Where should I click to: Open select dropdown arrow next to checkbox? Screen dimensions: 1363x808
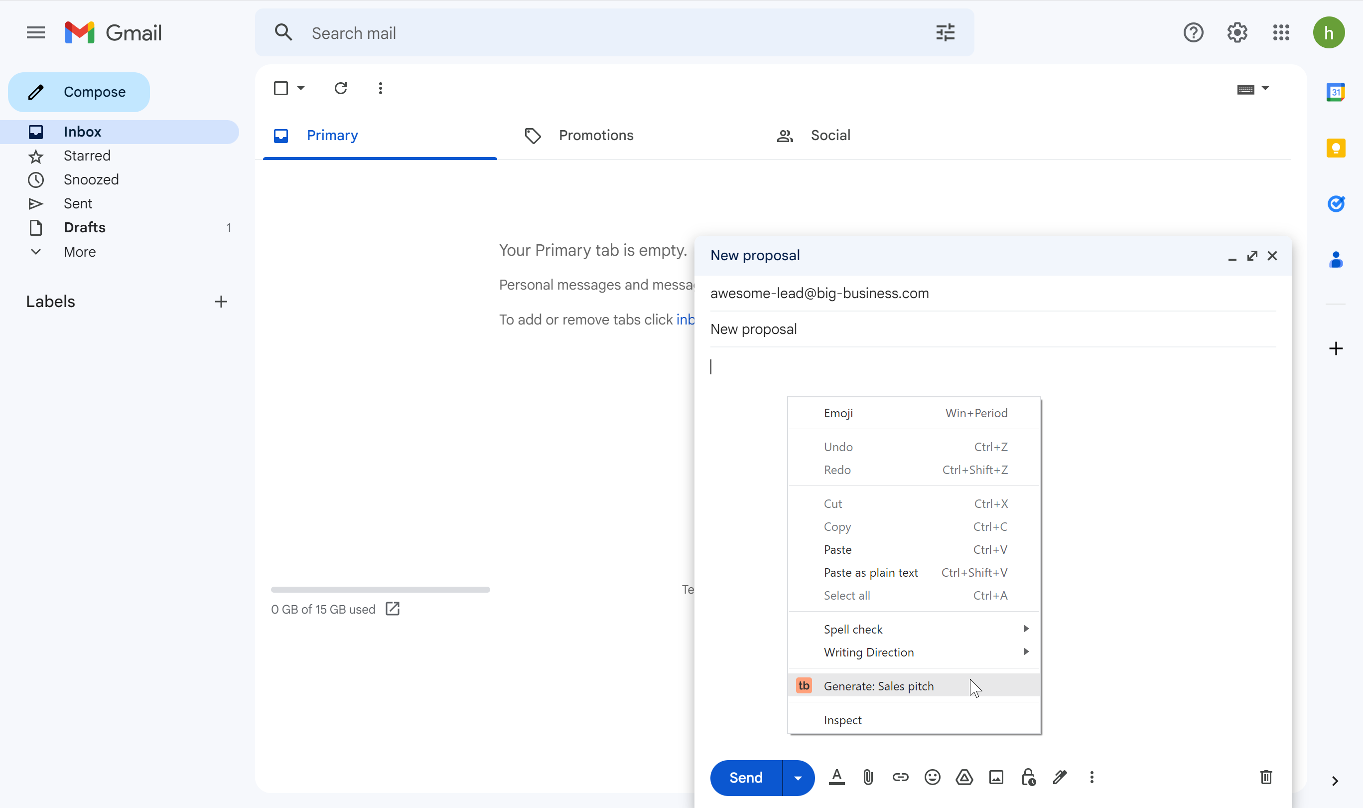pos(301,88)
